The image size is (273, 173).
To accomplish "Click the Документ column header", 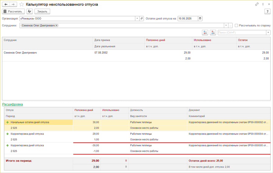I will tap(229, 110).
